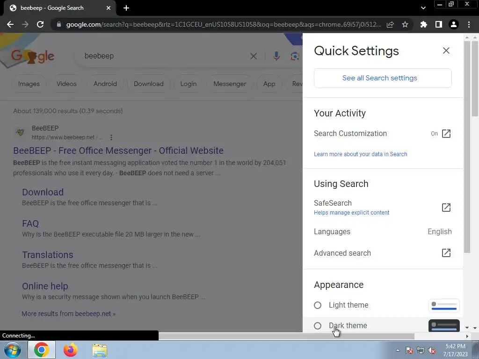Image resolution: width=479 pixels, height=359 pixels.
Task: Reload the page with refresh icon
Action: coord(40,24)
